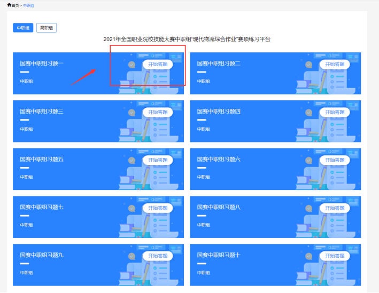Choose the title 国赛中职组习题七

42,207
